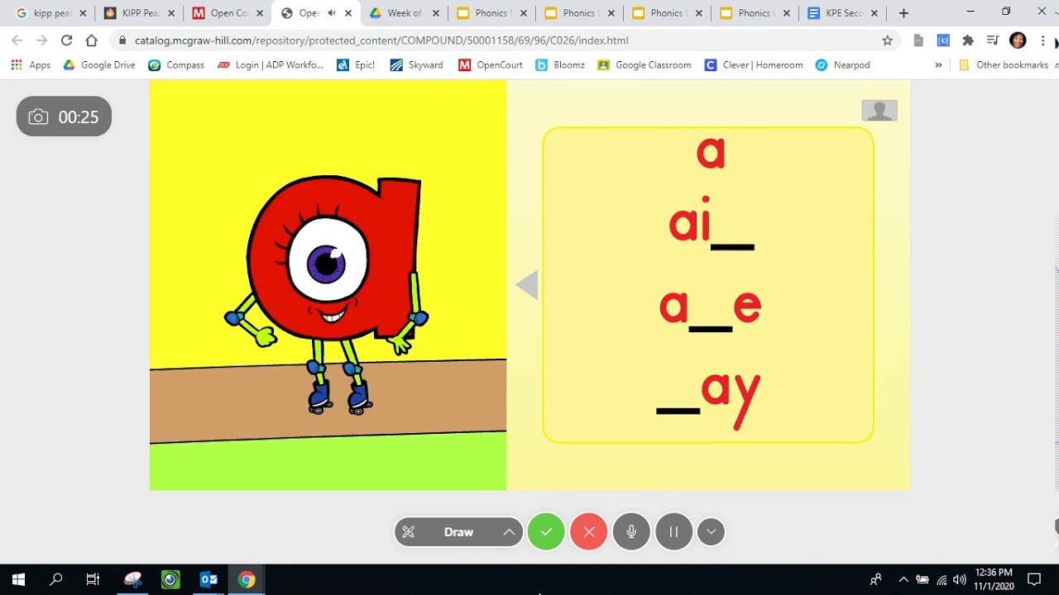Screen dimensions: 1059x595
Task: Bookmark this page with the star
Action: point(888,40)
